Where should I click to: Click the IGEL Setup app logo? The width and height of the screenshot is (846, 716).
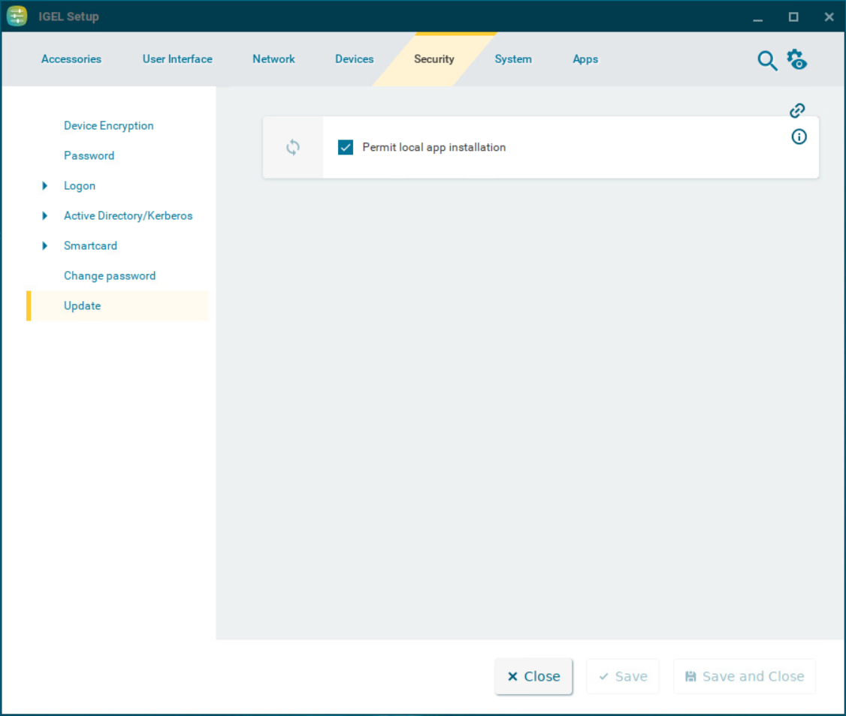coord(17,17)
